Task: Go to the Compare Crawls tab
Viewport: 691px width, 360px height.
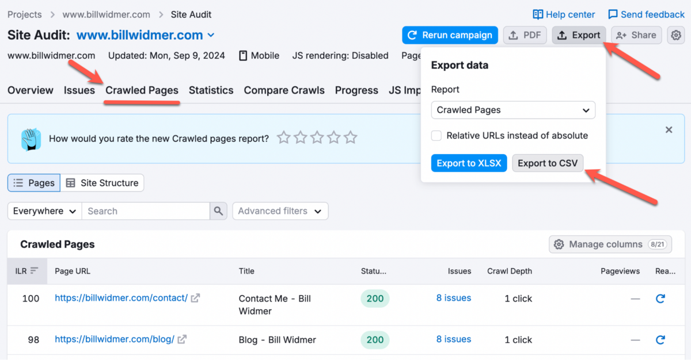Action: (x=284, y=90)
